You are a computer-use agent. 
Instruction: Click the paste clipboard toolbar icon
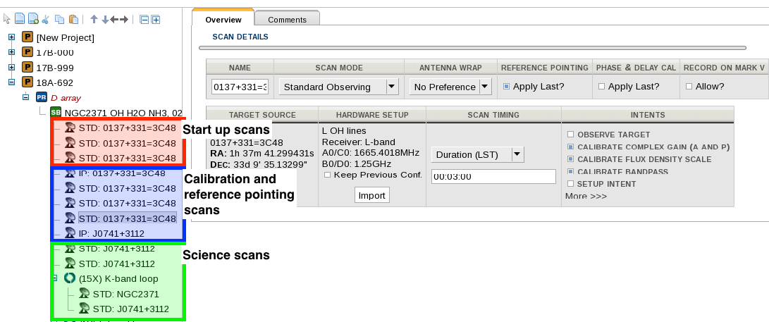click(73, 19)
